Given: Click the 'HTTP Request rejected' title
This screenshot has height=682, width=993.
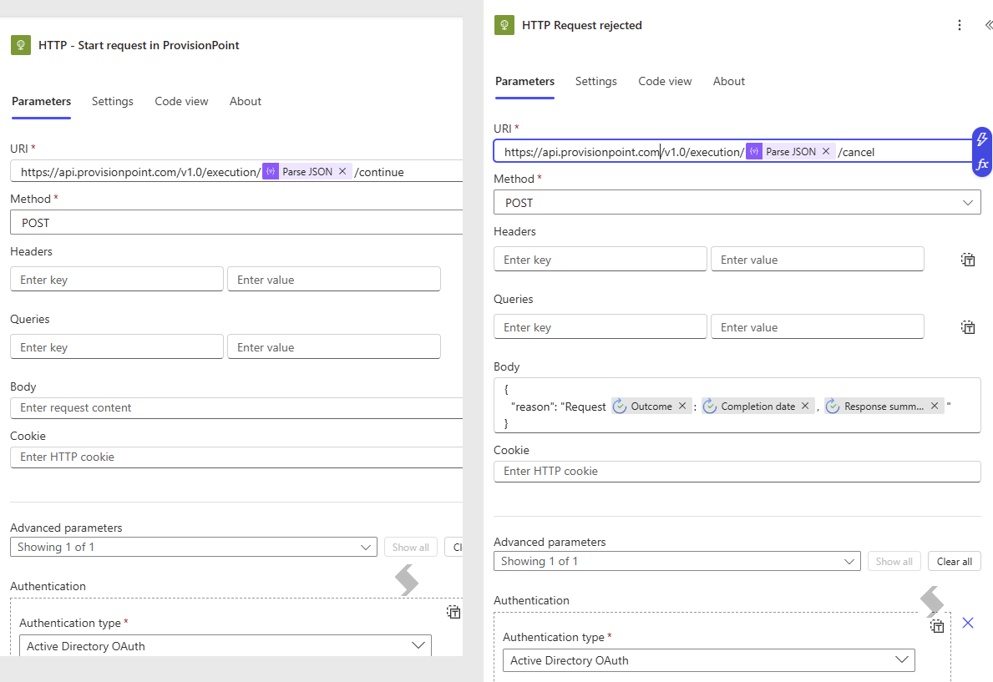Looking at the screenshot, I should point(582,25).
